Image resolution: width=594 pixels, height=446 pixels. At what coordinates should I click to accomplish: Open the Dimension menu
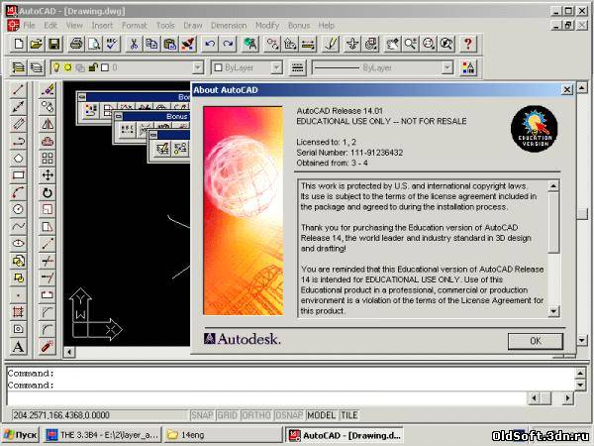coord(229,26)
